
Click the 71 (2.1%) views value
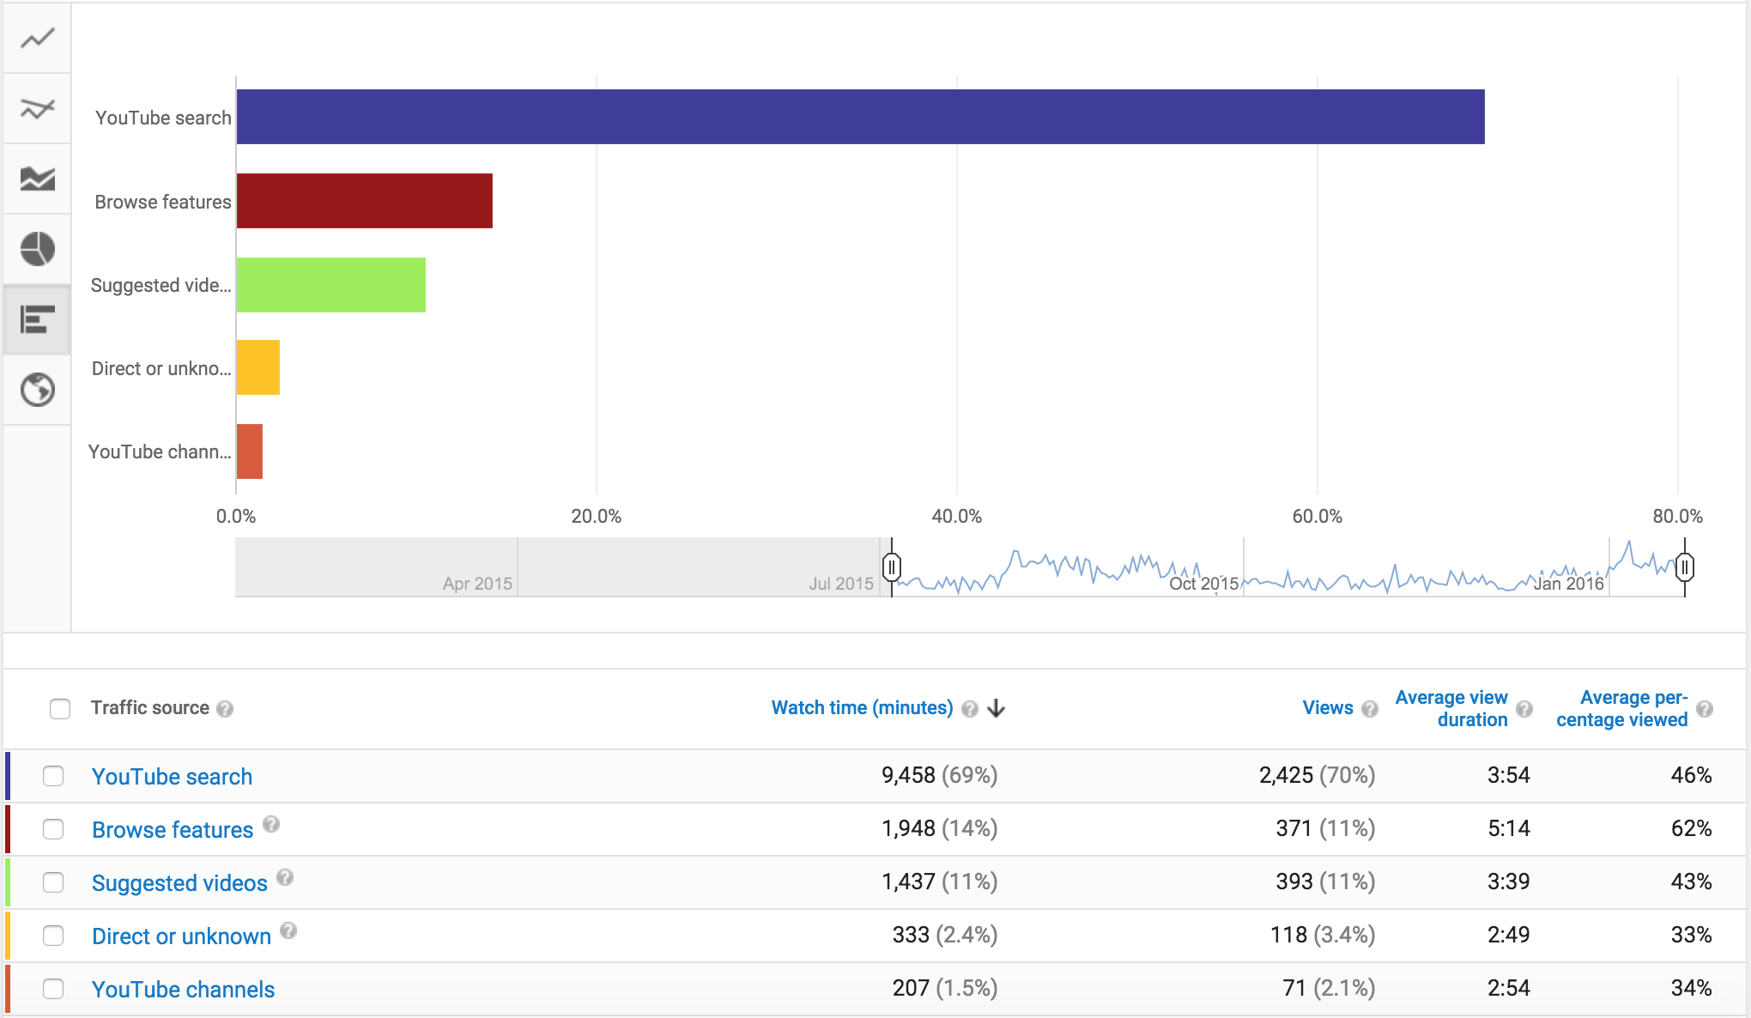(x=1329, y=988)
